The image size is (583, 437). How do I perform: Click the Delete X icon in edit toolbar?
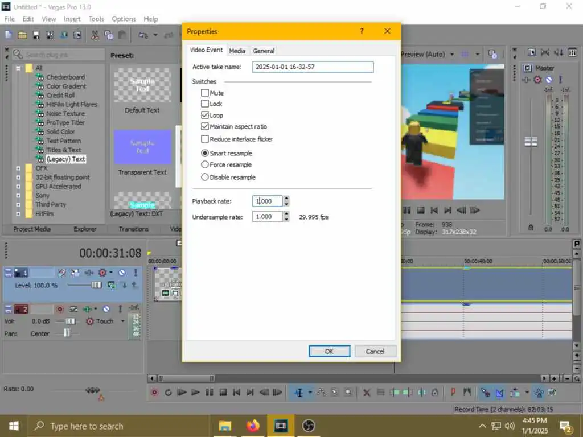click(367, 393)
